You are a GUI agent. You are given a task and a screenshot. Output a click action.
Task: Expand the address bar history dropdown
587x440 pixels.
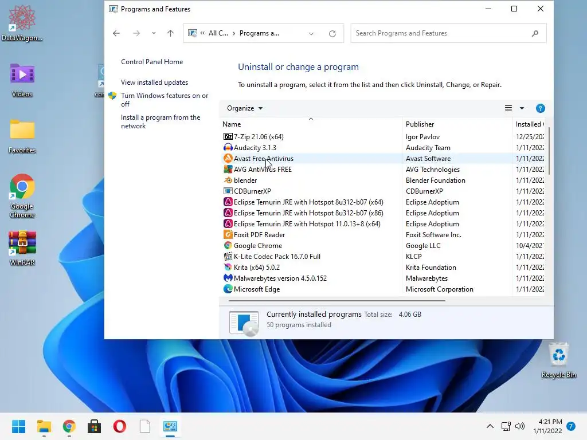[311, 34]
